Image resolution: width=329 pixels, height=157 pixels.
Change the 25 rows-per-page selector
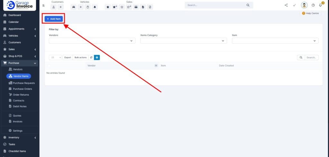pyautogui.click(x=55, y=57)
